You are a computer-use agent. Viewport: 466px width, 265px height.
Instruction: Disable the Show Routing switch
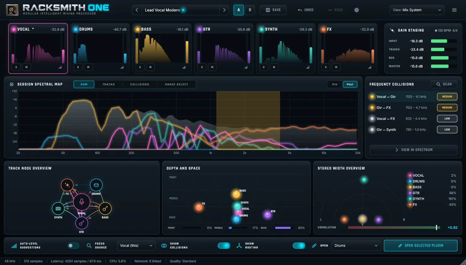299,246
